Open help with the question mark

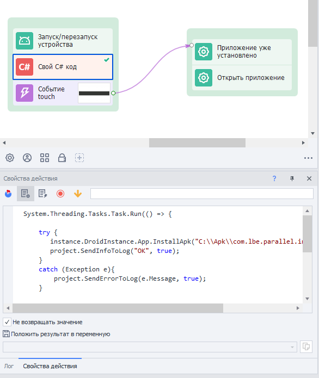(274, 178)
